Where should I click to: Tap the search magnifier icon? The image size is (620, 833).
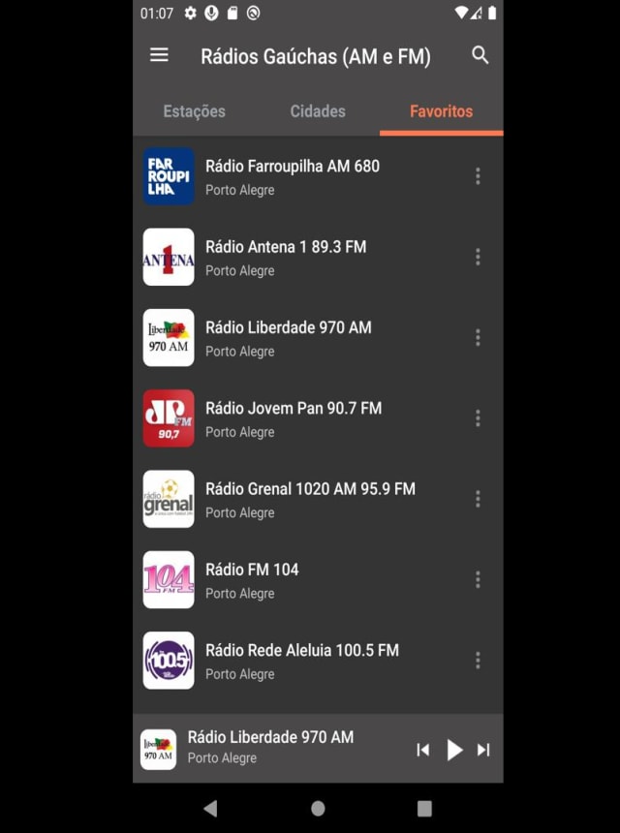pyautogui.click(x=480, y=55)
